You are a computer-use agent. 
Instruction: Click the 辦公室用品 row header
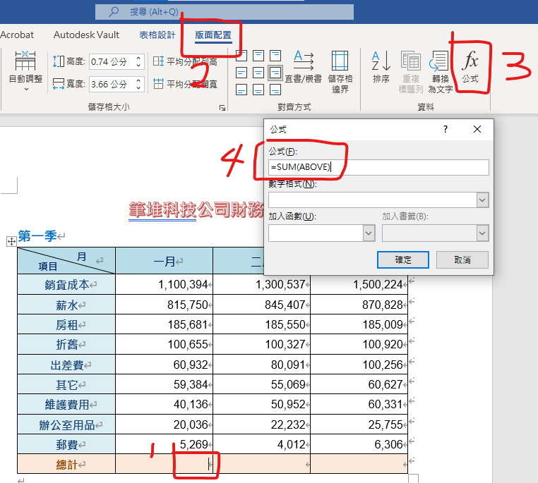(66, 424)
